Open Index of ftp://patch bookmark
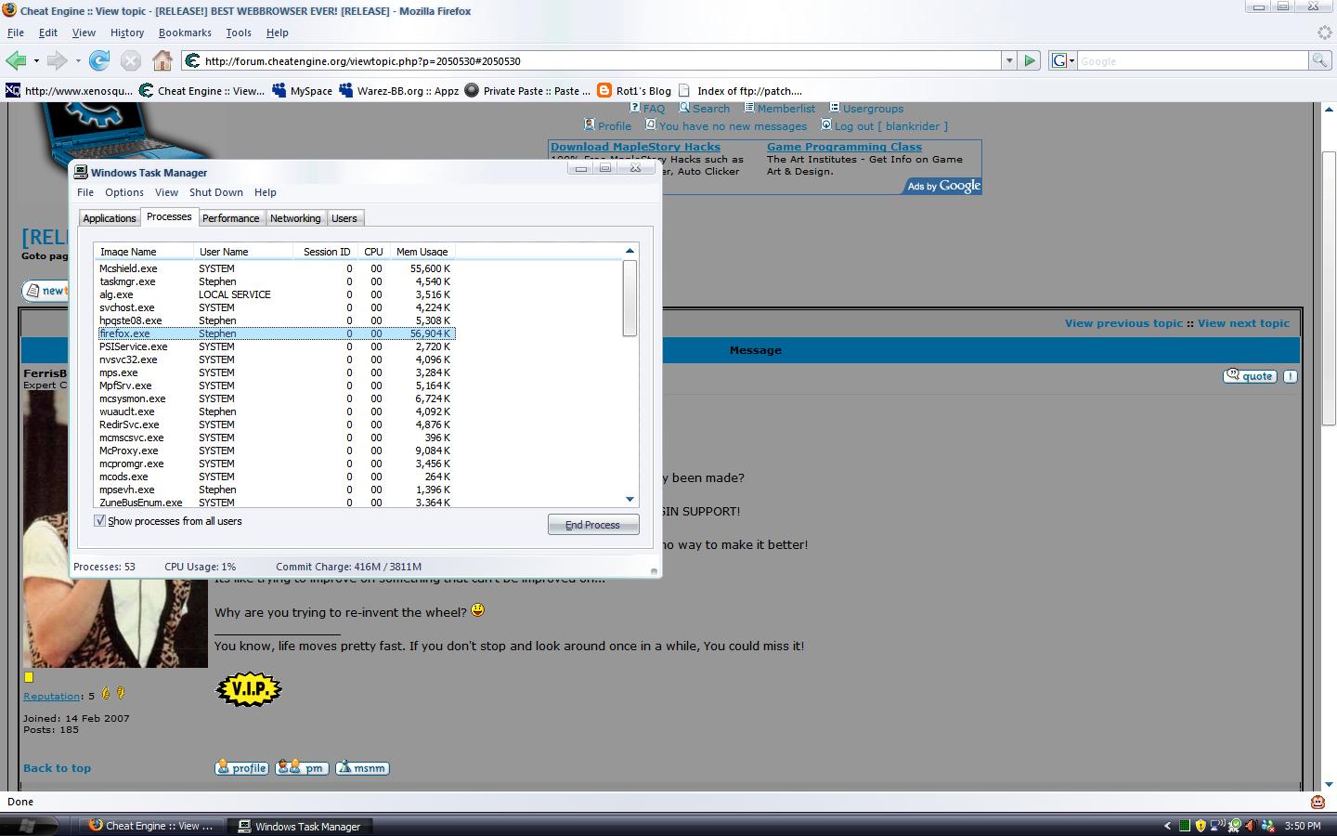The image size is (1337, 836). point(740,90)
